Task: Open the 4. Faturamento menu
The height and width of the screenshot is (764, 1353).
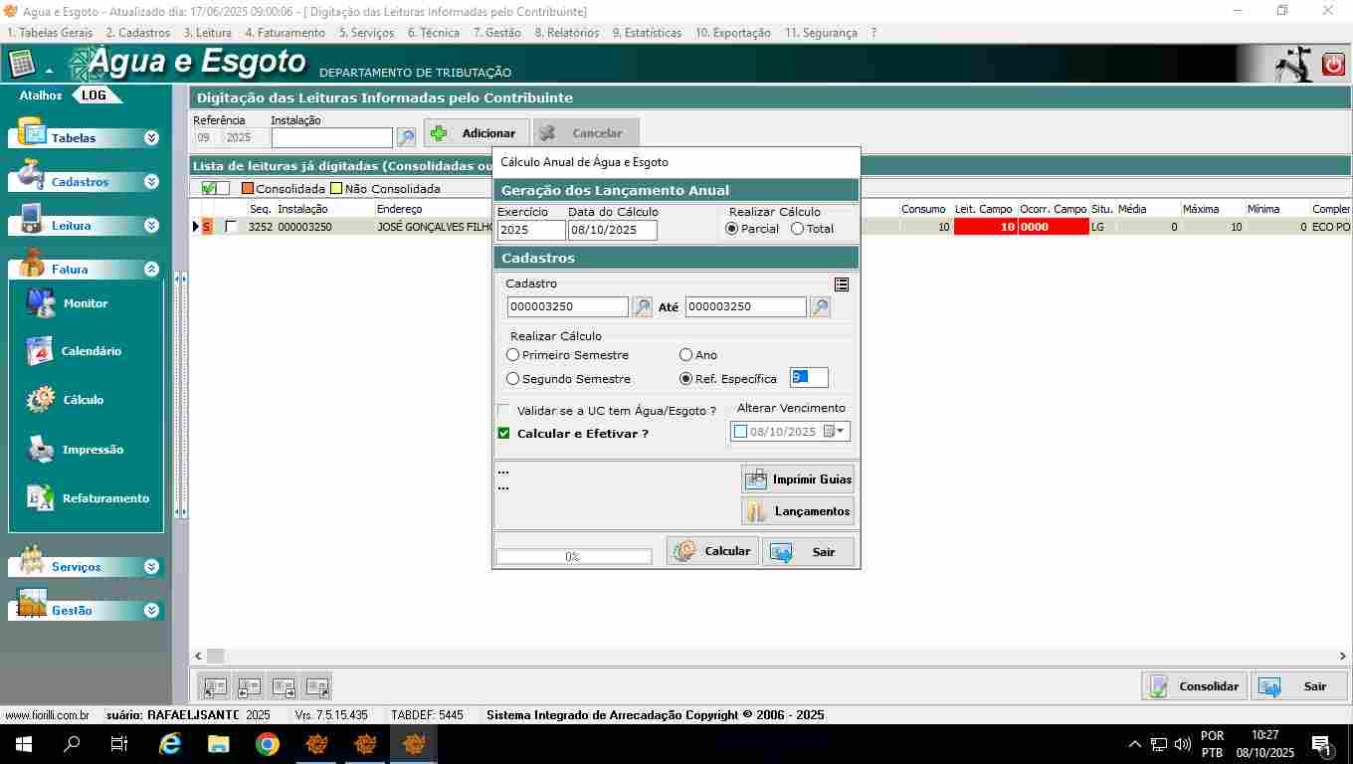Action: pos(285,33)
